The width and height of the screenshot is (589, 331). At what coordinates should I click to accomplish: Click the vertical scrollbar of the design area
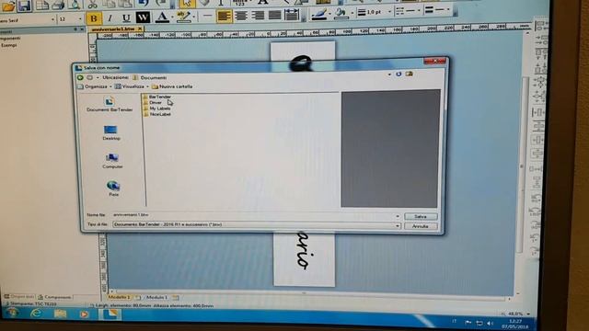[x=523, y=165]
